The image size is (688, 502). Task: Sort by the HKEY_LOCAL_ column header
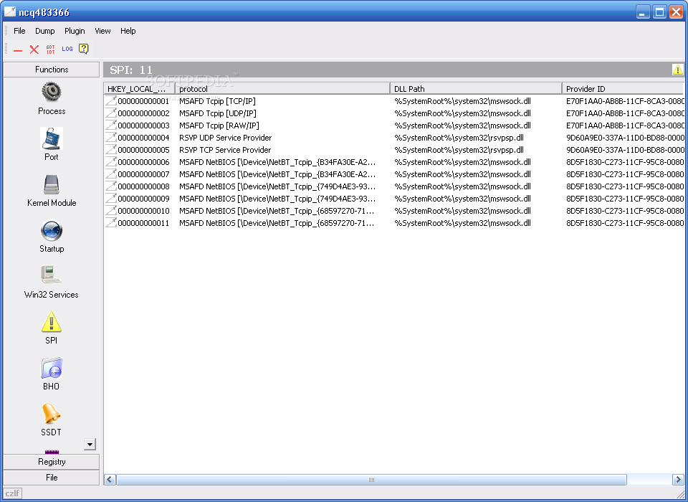(x=140, y=89)
